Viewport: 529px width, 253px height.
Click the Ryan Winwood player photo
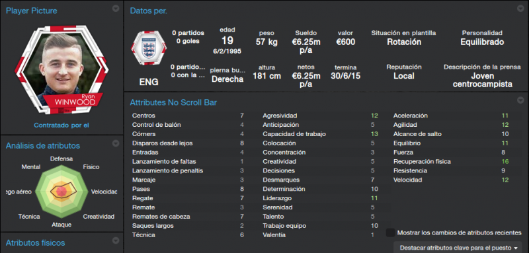click(61, 69)
